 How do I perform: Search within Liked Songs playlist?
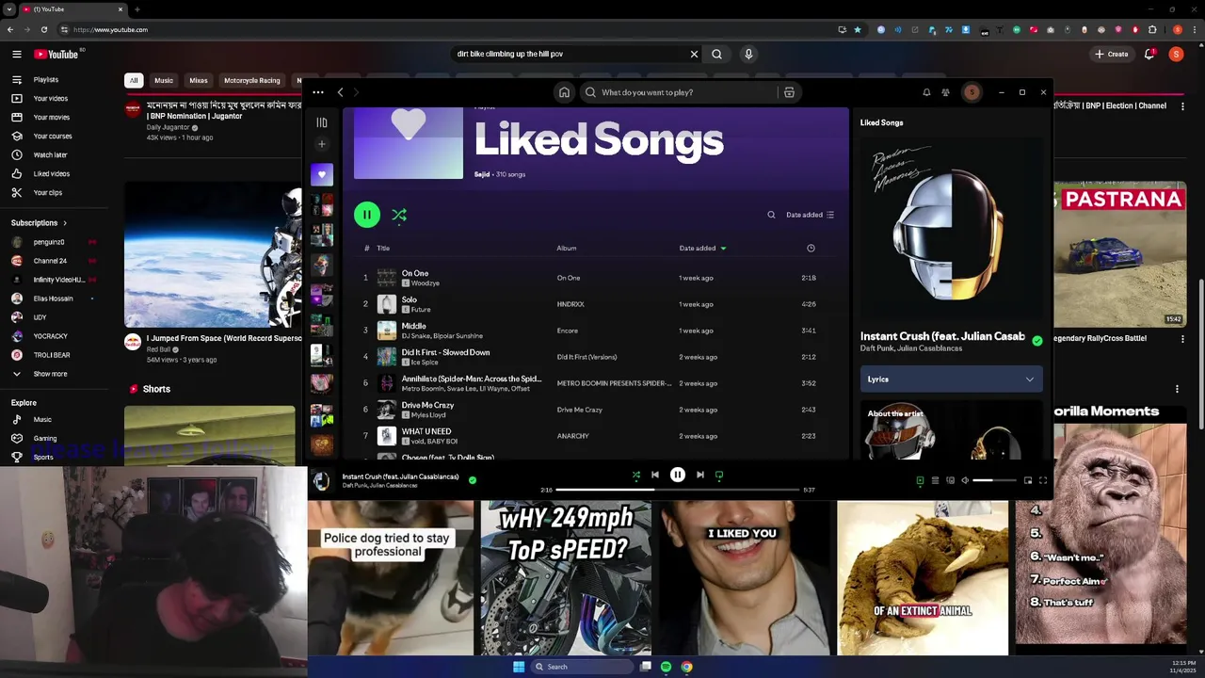click(x=771, y=215)
